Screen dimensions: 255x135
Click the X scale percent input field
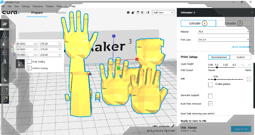point(51,44)
